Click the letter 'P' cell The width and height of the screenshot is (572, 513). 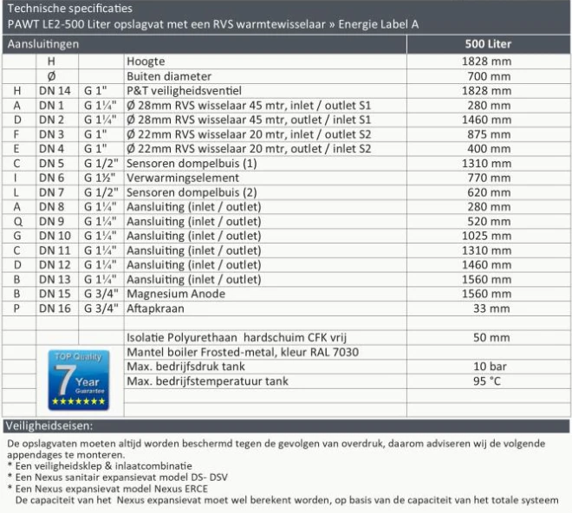(x=16, y=308)
